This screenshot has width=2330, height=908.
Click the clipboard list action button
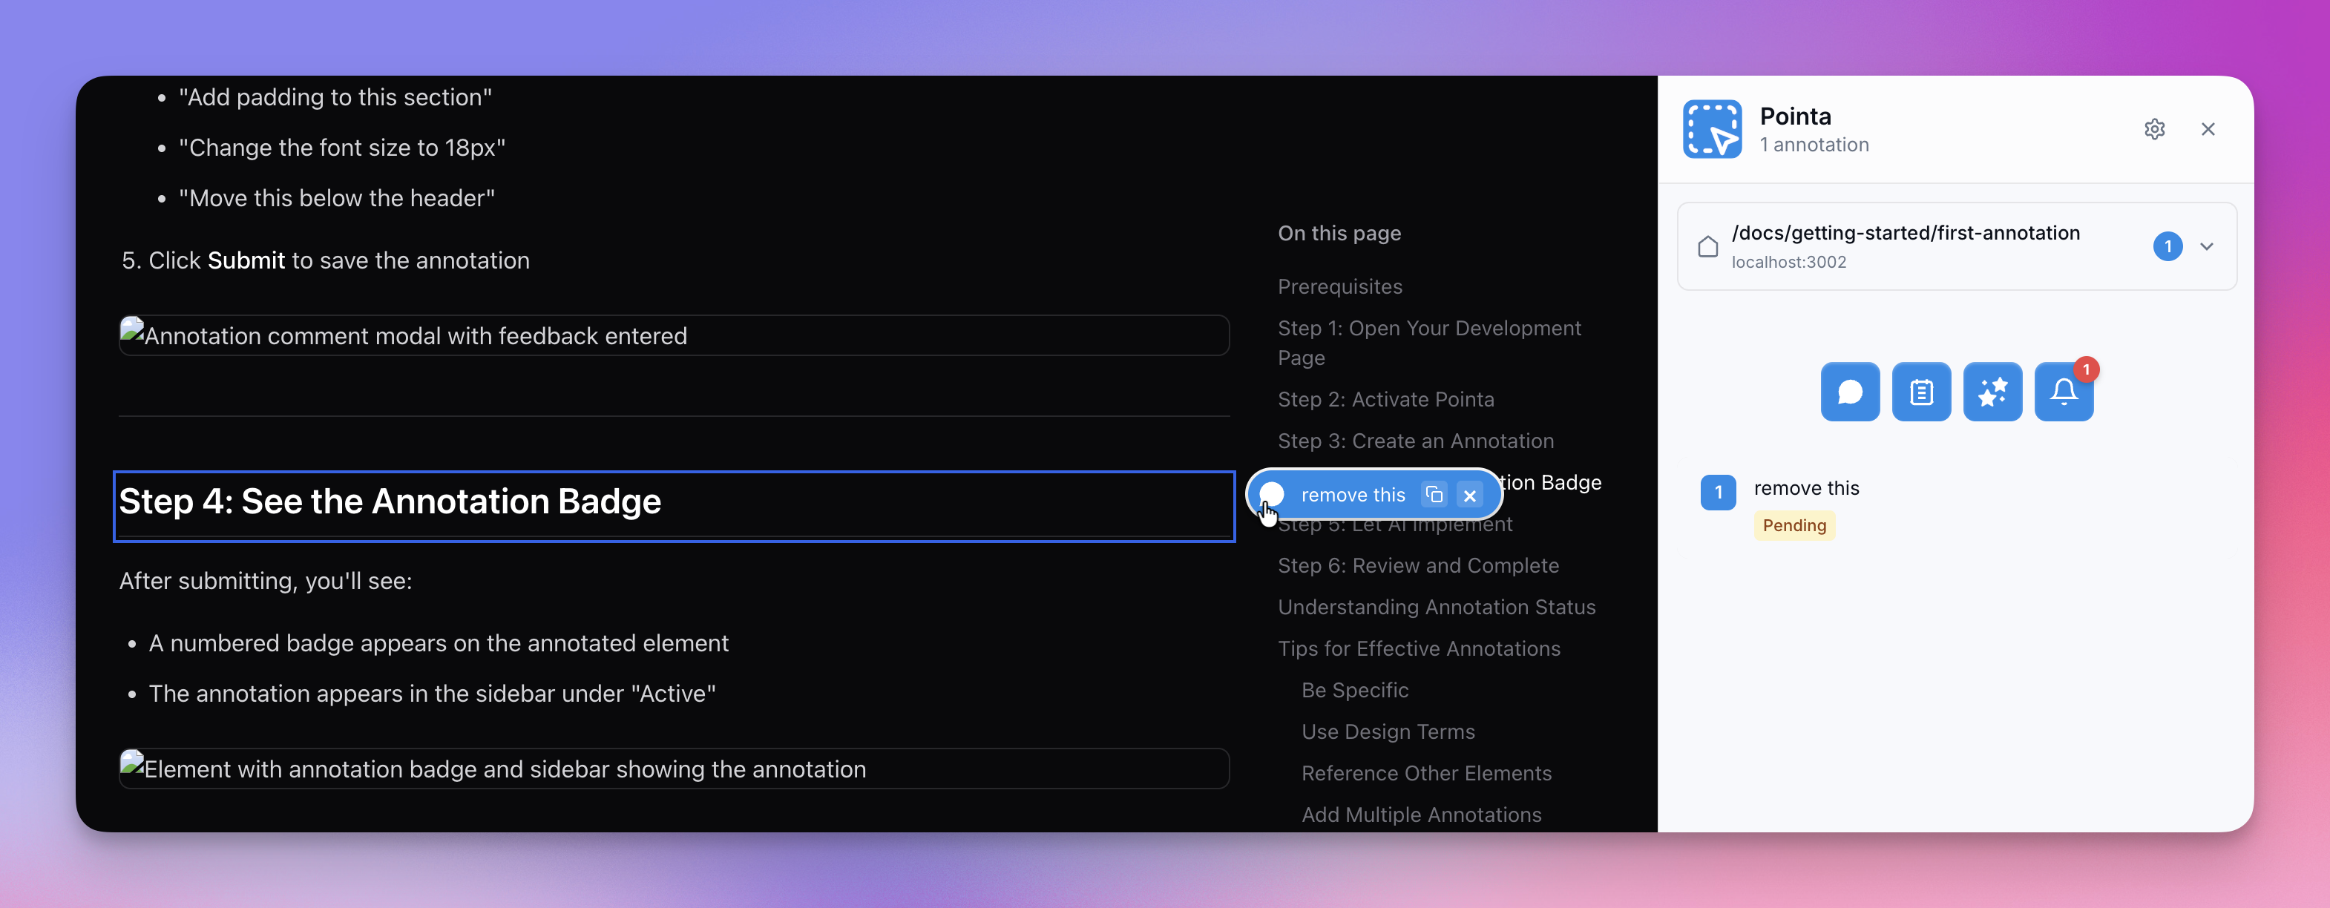point(1920,392)
